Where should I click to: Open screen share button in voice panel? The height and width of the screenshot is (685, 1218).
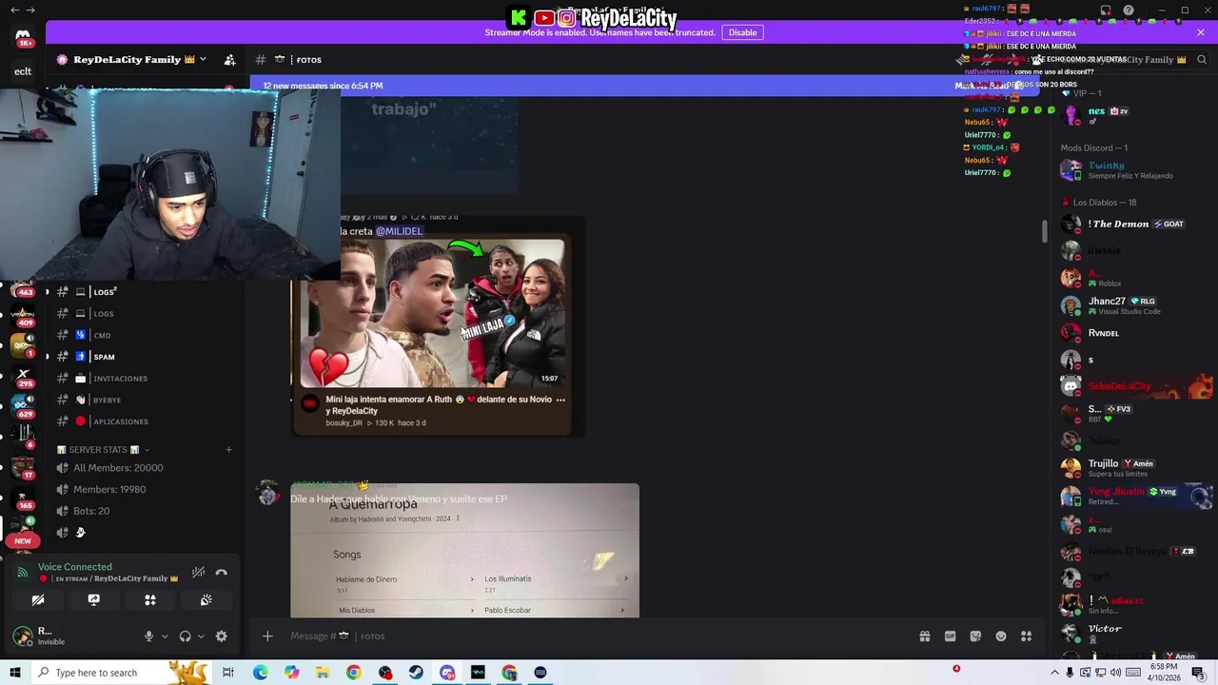click(x=93, y=600)
